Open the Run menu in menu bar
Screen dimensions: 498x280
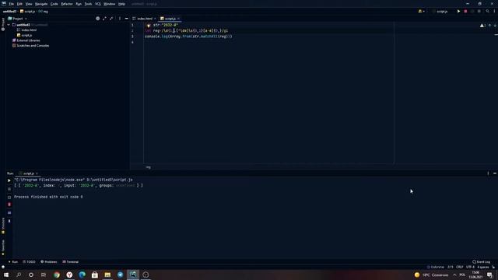point(79,4)
